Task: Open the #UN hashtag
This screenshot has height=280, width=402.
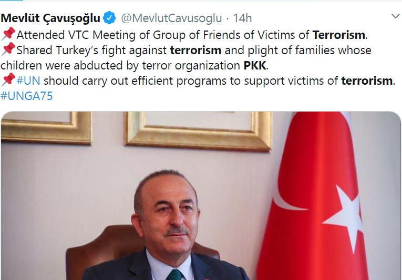Action: pyautogui.click(x=28, y=81)
